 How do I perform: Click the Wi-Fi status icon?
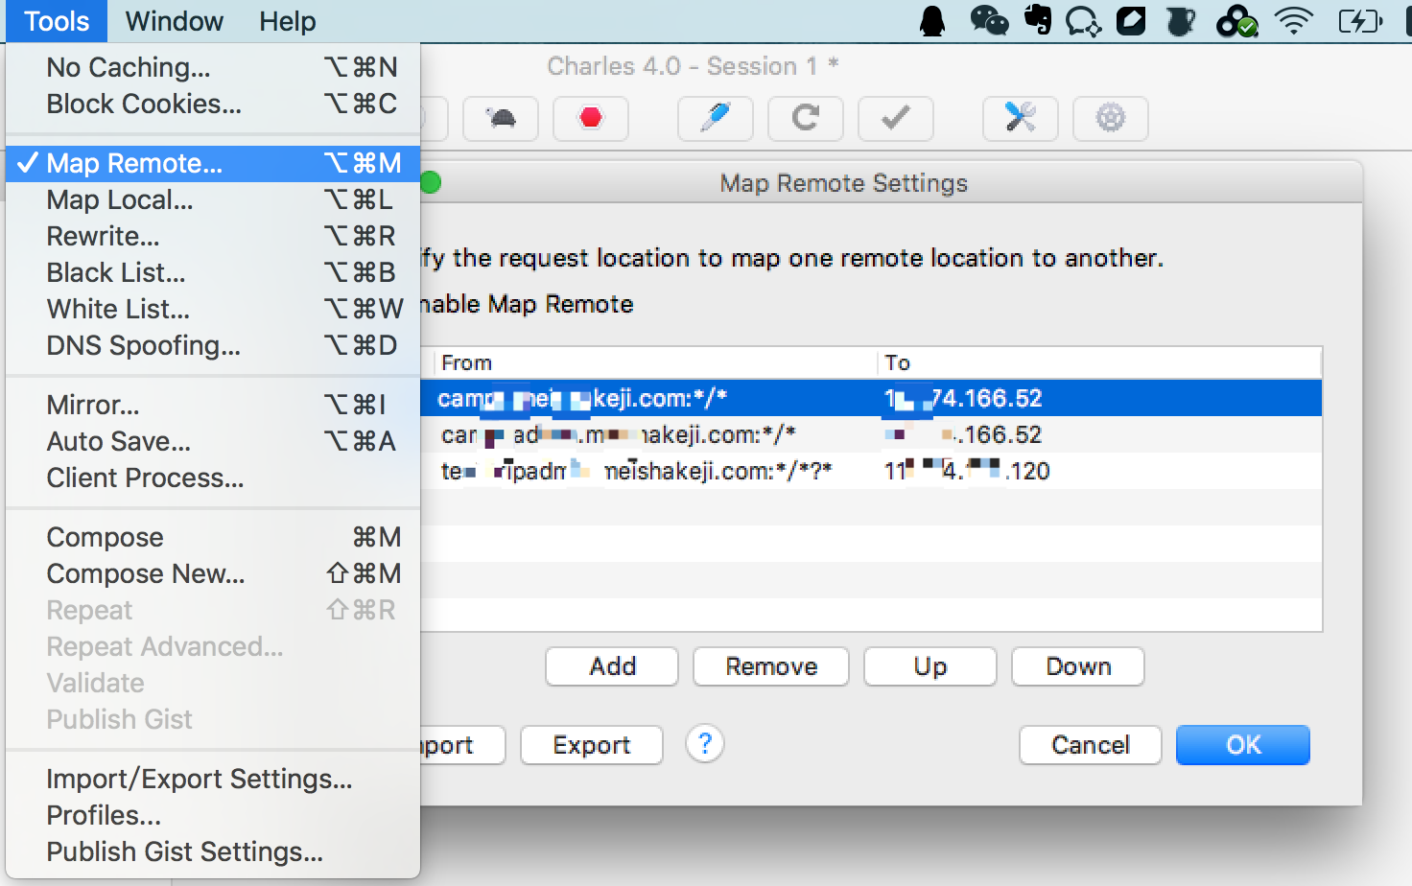pos(1293,20)
